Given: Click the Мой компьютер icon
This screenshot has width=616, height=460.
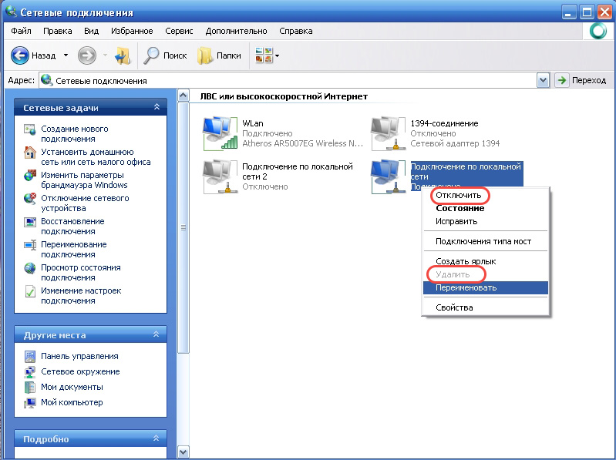Looking at the screenshot, I should coord(30,403).
